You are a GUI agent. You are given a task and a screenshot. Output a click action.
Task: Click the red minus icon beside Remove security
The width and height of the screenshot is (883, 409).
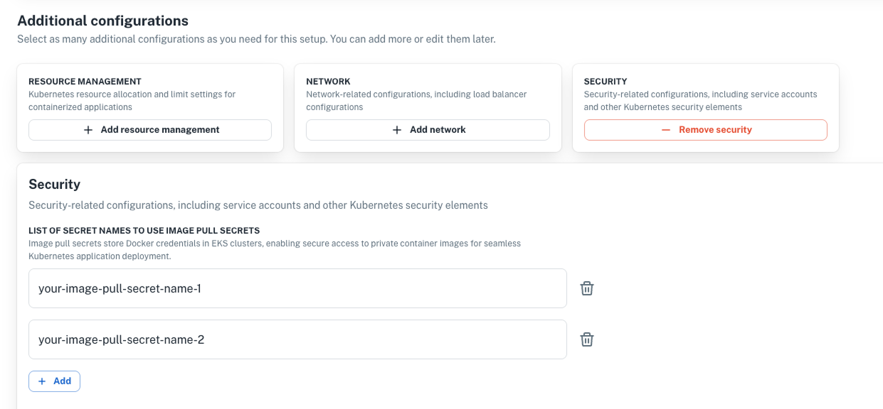tap(666, 130)
